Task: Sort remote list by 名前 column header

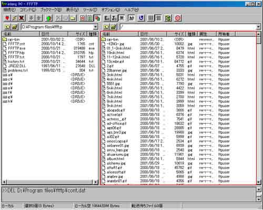Action: pyautogui.click(x=120, y=34)
